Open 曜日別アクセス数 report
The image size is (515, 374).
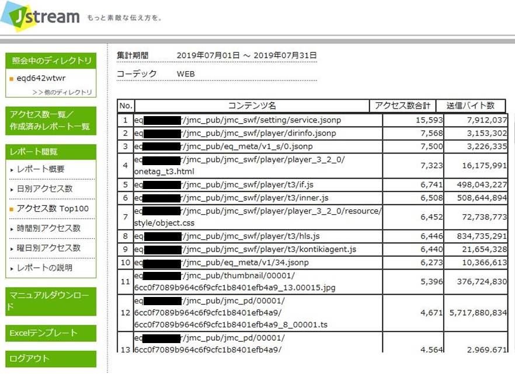click(48, 248)
